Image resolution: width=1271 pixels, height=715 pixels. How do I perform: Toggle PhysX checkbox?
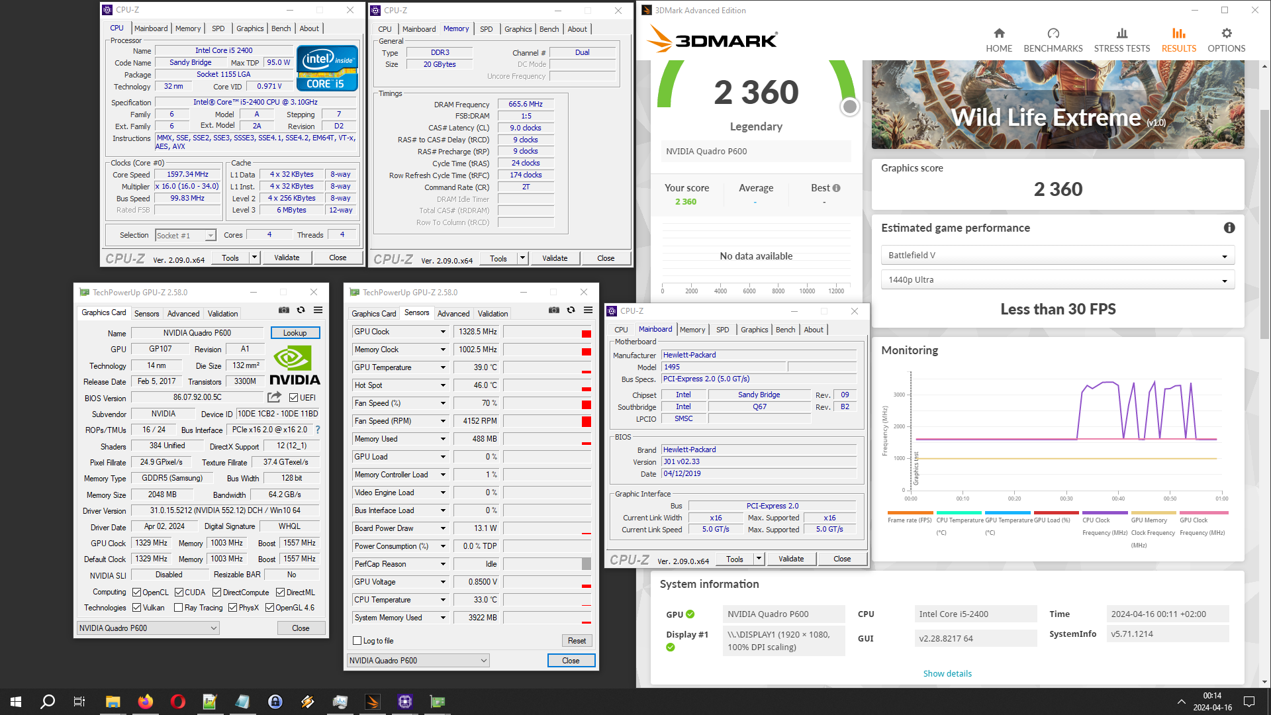[x=232, y=608]
